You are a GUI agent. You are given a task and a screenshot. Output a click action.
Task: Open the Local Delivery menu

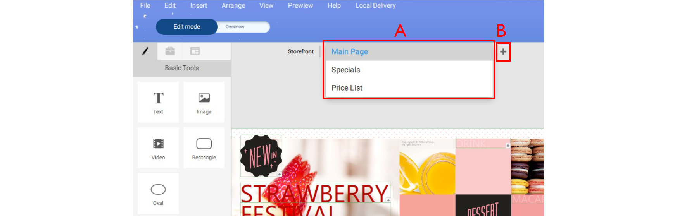375,5
